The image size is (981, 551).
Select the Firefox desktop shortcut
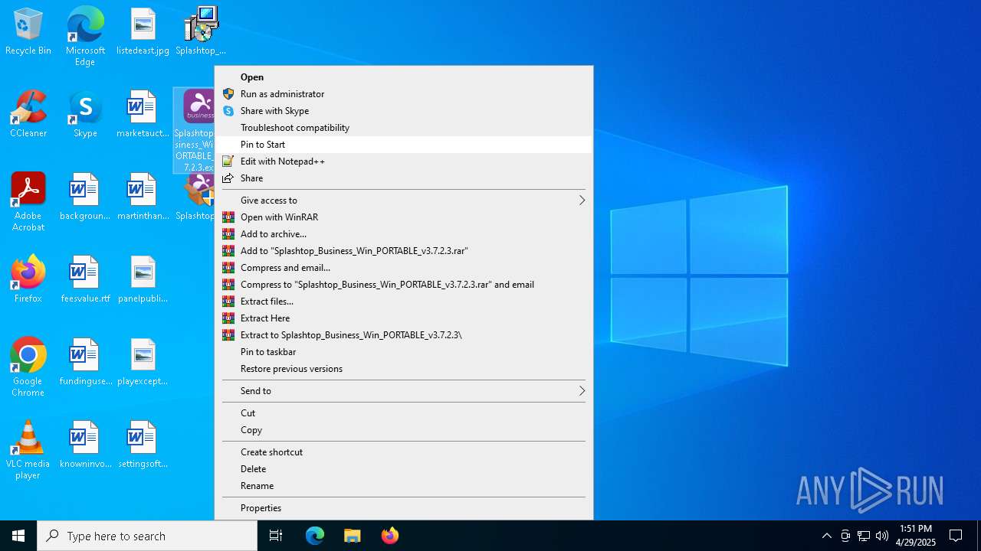pos(28,280)
